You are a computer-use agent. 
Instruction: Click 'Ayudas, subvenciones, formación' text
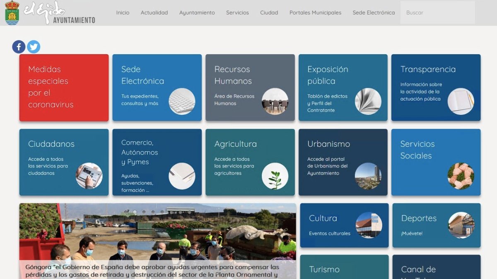click(x=137, y=183)
